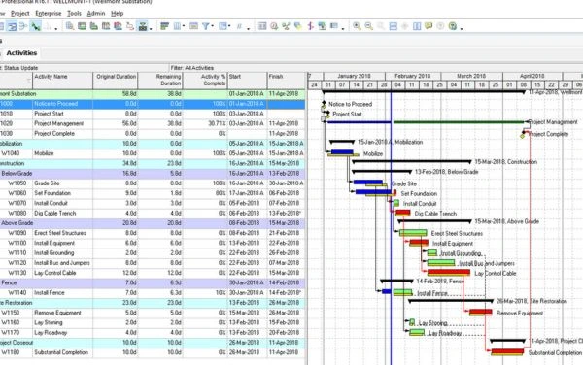
Task: Sort by the Remaining Duration column header
Action: 160,81
